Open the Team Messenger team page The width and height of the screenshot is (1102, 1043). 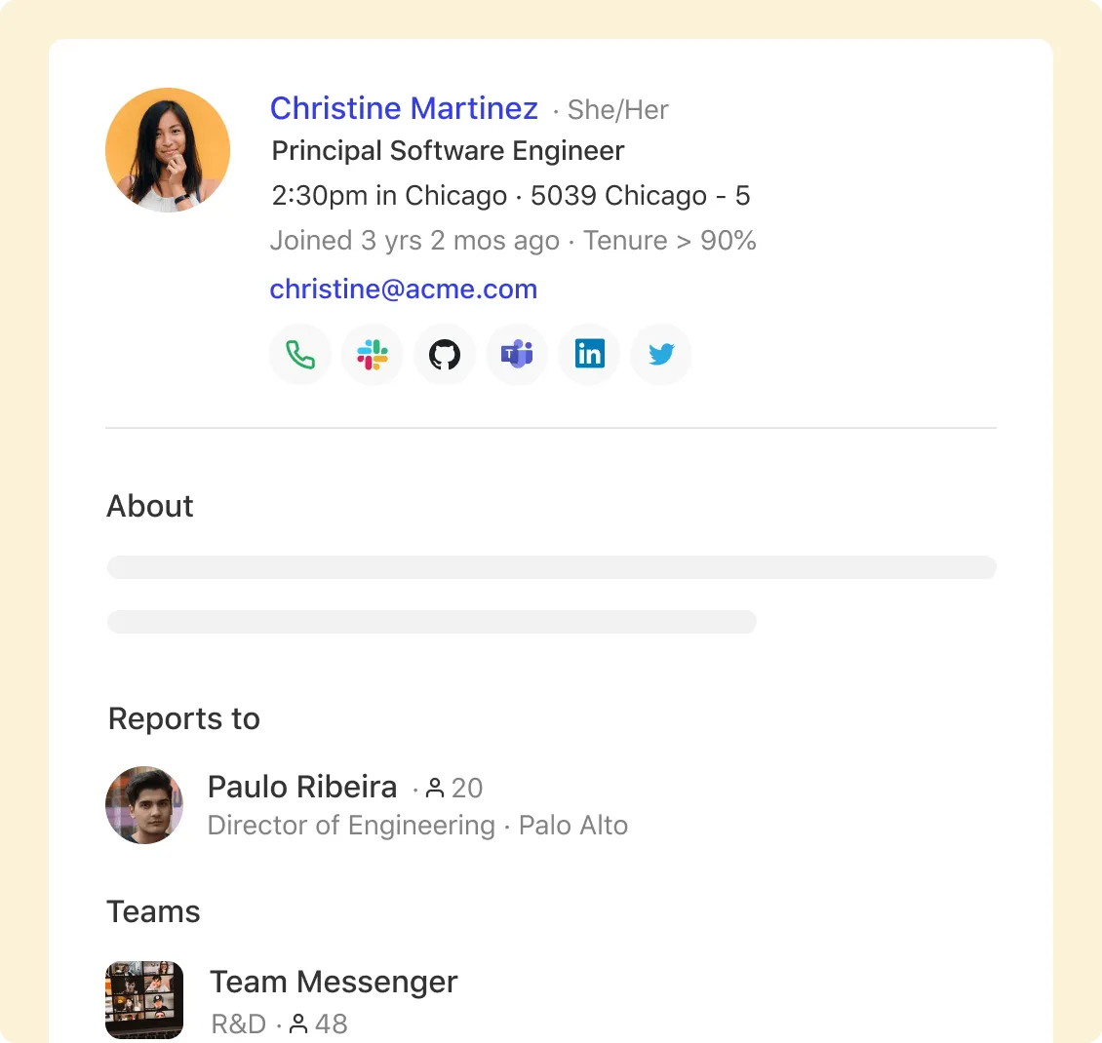(334, 982)
